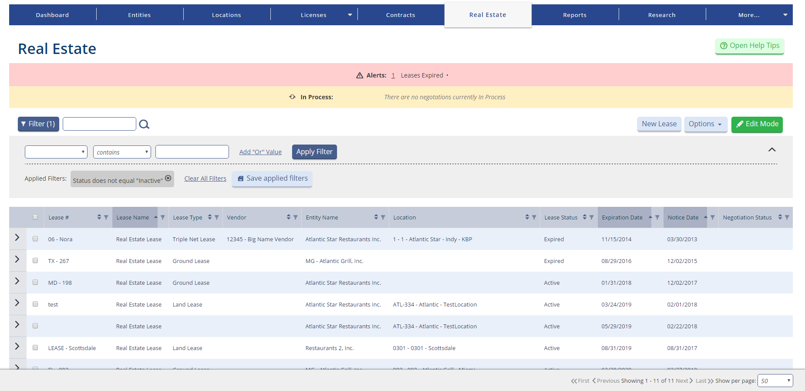Click the Add "Or" Value link

tap(260, 152)
